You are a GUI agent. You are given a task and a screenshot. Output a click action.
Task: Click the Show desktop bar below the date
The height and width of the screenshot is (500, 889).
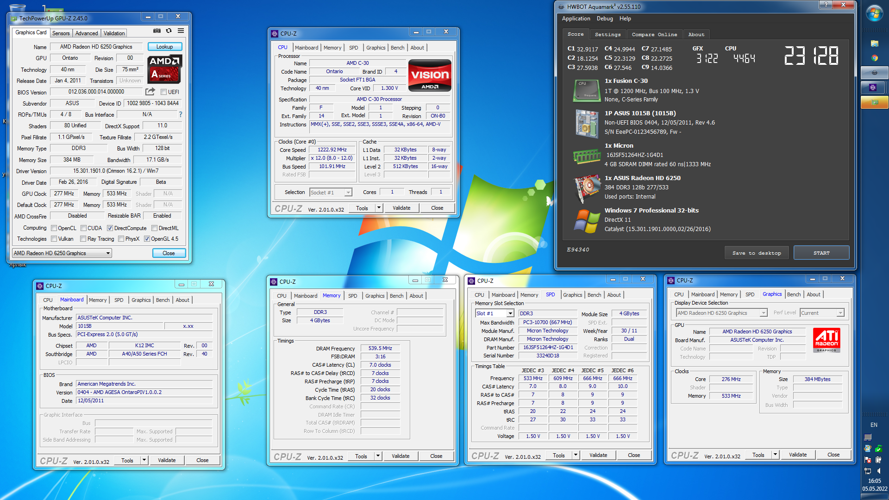point(874,497)
